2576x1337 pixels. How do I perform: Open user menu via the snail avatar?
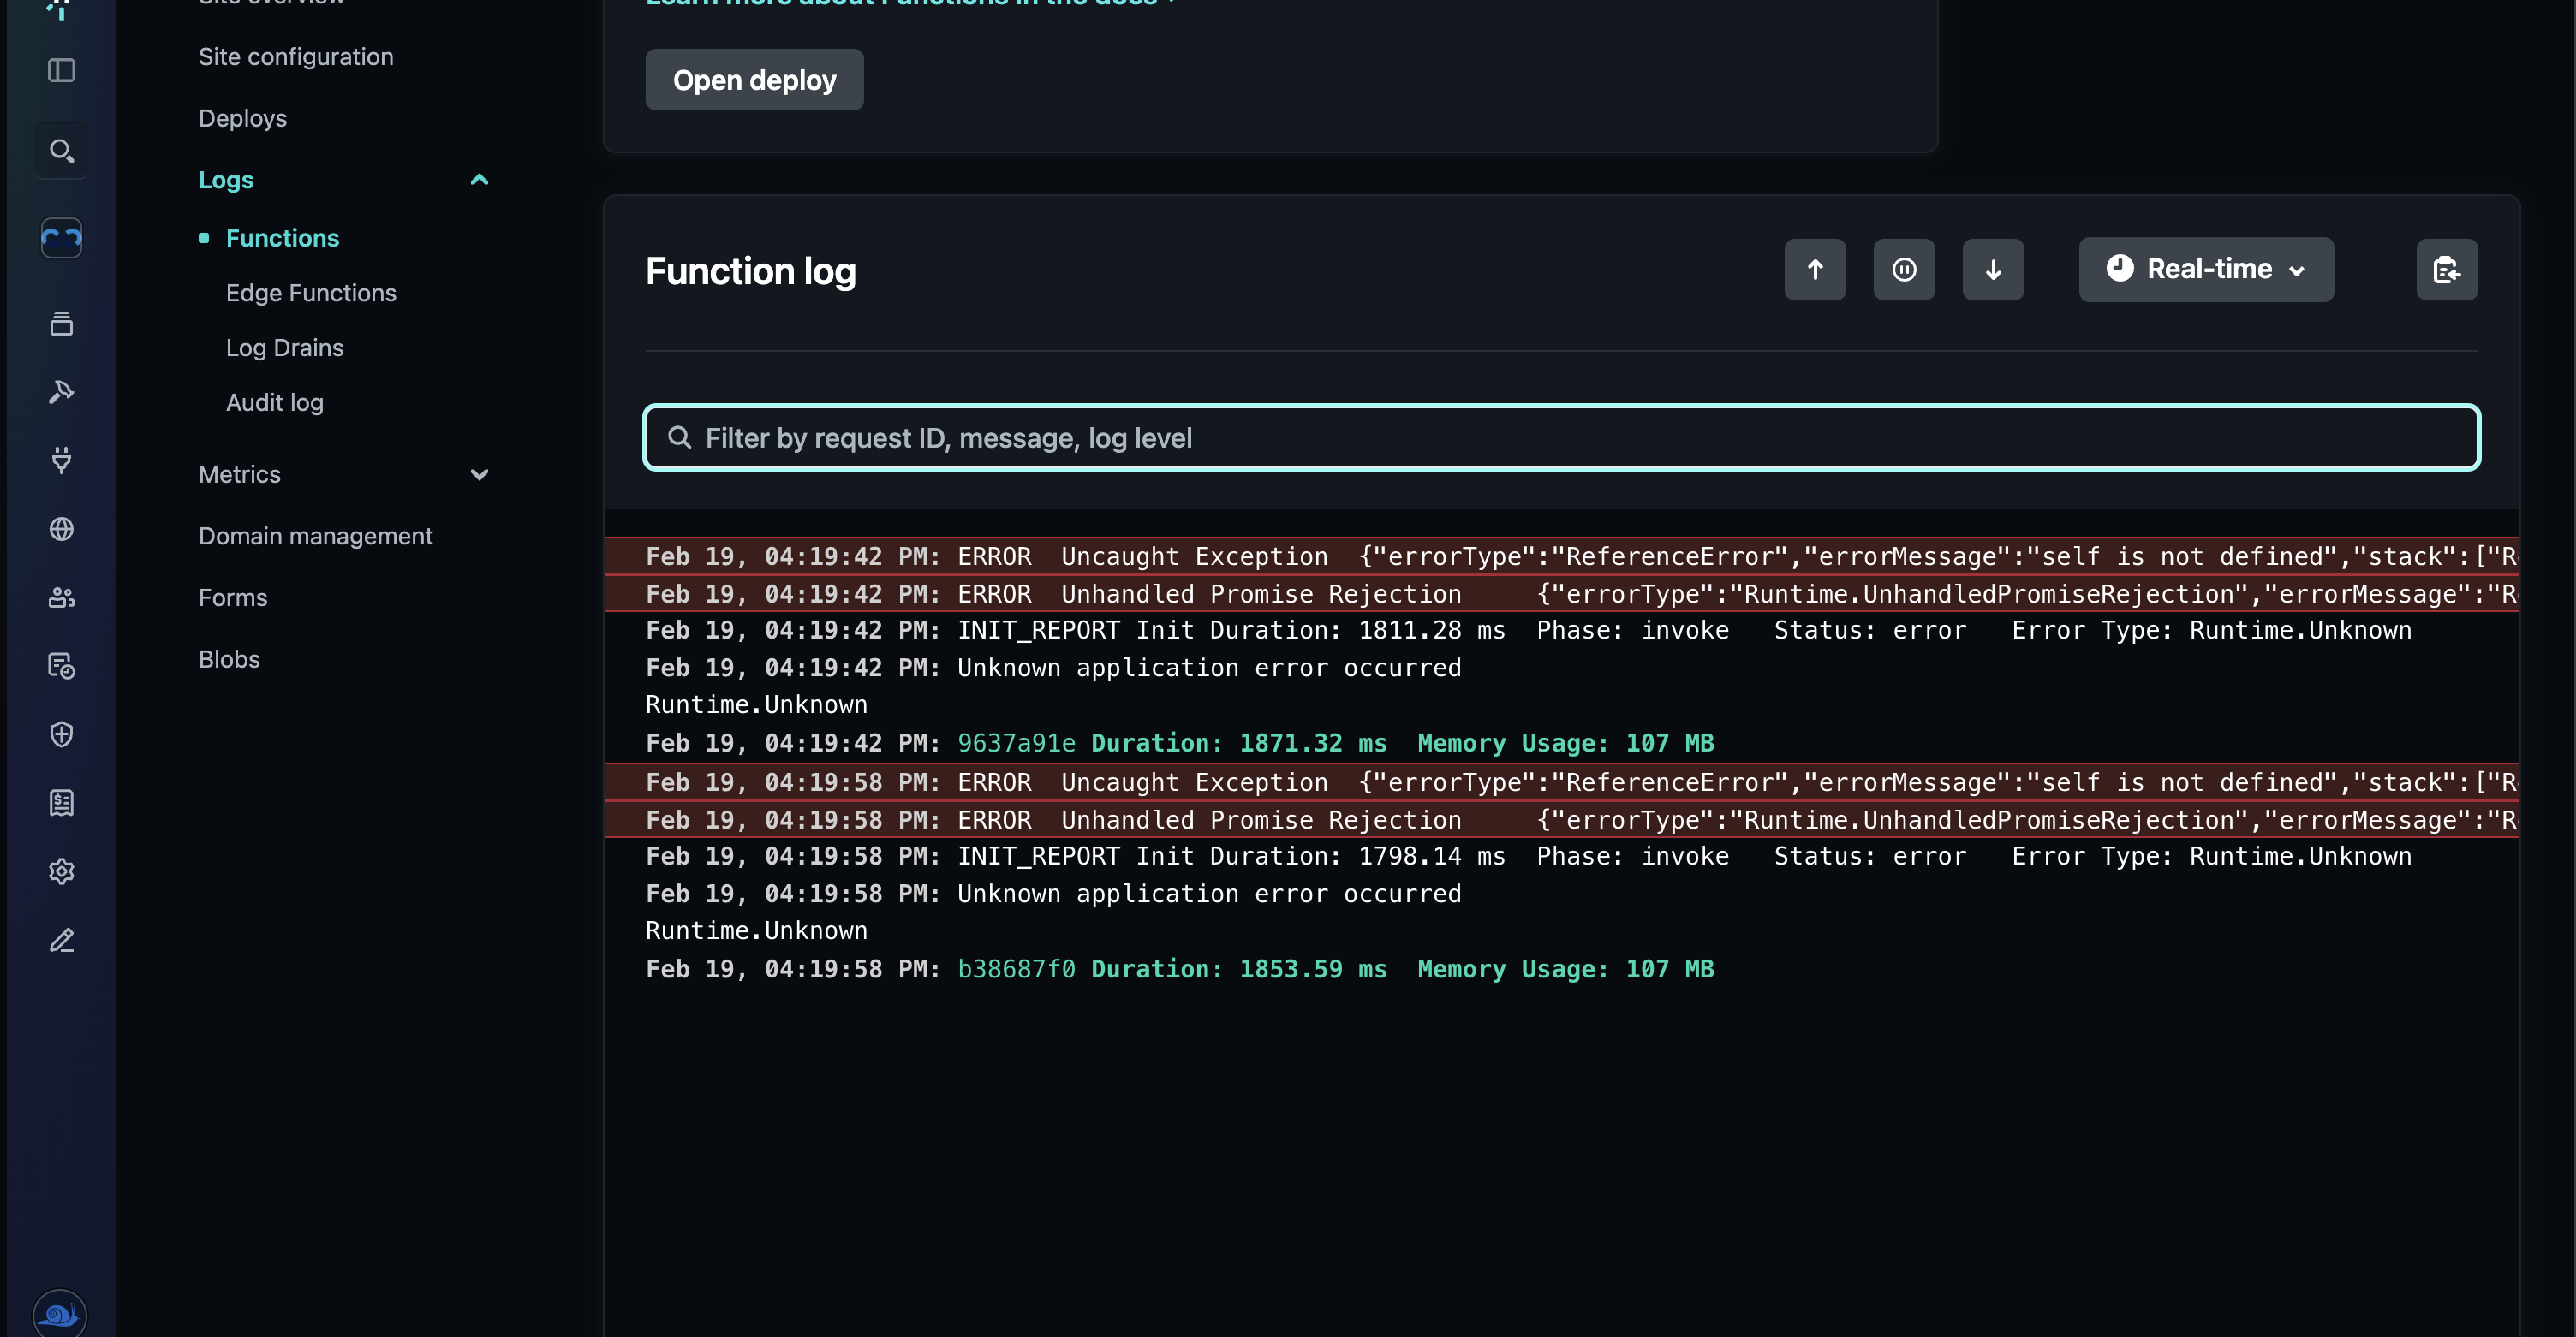(x=60, y=1313)
